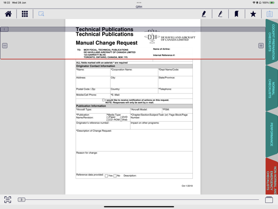This screenshot has height=209, width=278.
Task: Open the Cockpit Preparation Checklists tab
Action: tap(271, 42)
